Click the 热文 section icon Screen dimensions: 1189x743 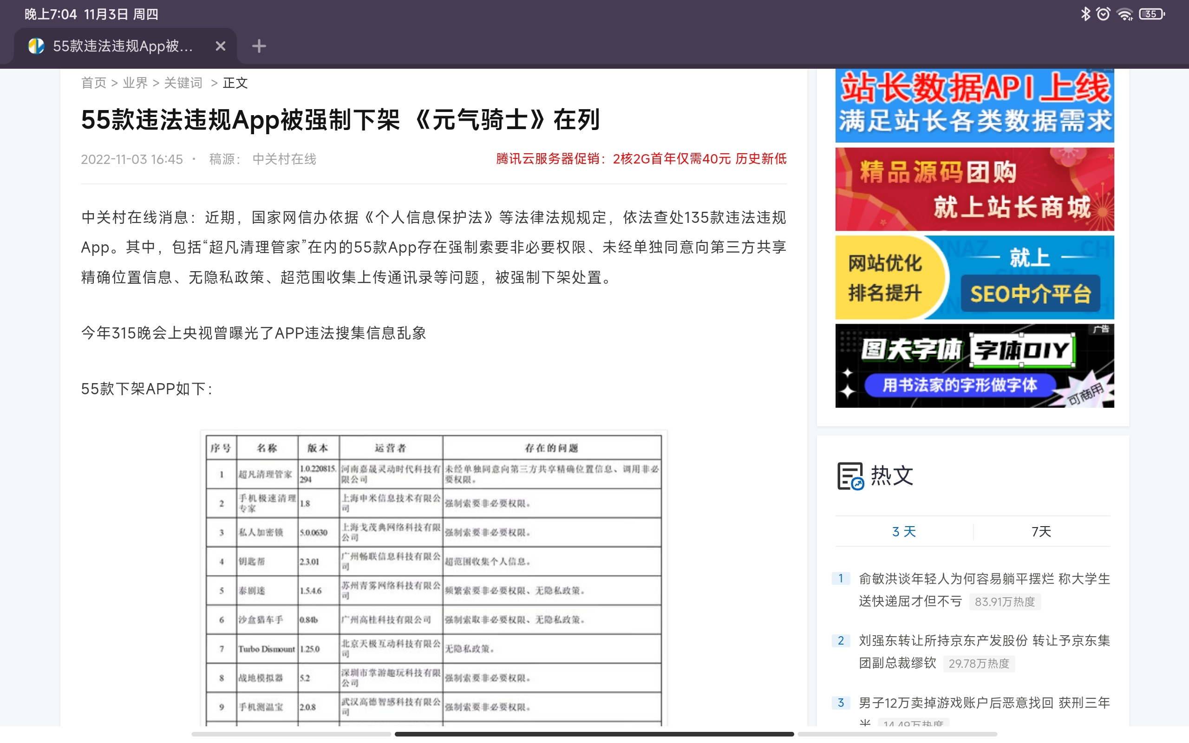pyautogui.click(x=850, y=476)
